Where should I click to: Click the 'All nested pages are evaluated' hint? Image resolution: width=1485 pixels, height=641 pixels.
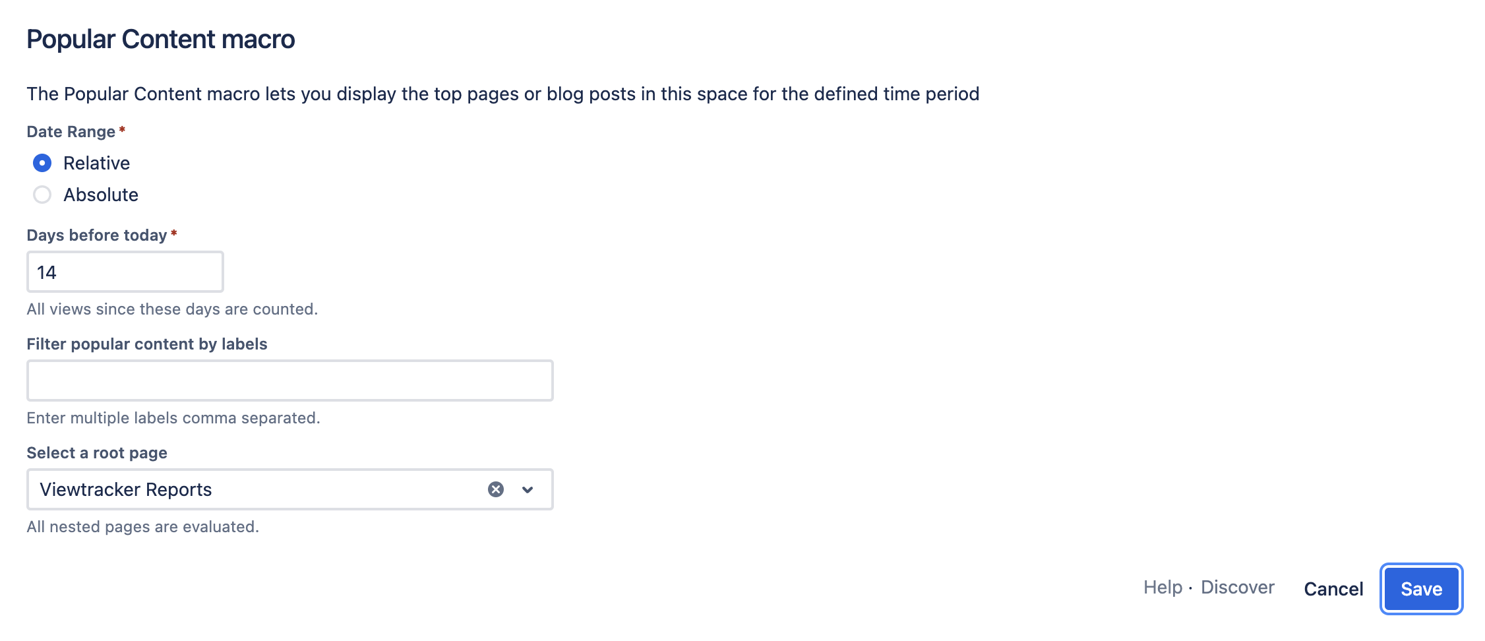click(x=142, y=527)
